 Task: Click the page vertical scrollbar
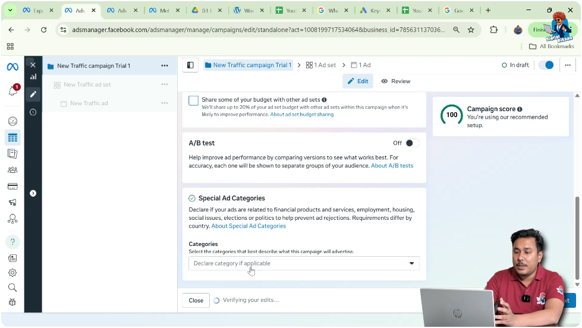[x=577, y=238]
